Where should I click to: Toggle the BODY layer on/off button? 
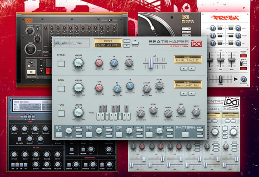(61, 89)
